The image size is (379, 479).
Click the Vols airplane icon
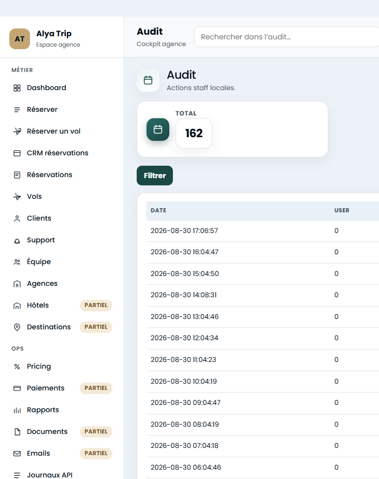click(17, 196)
